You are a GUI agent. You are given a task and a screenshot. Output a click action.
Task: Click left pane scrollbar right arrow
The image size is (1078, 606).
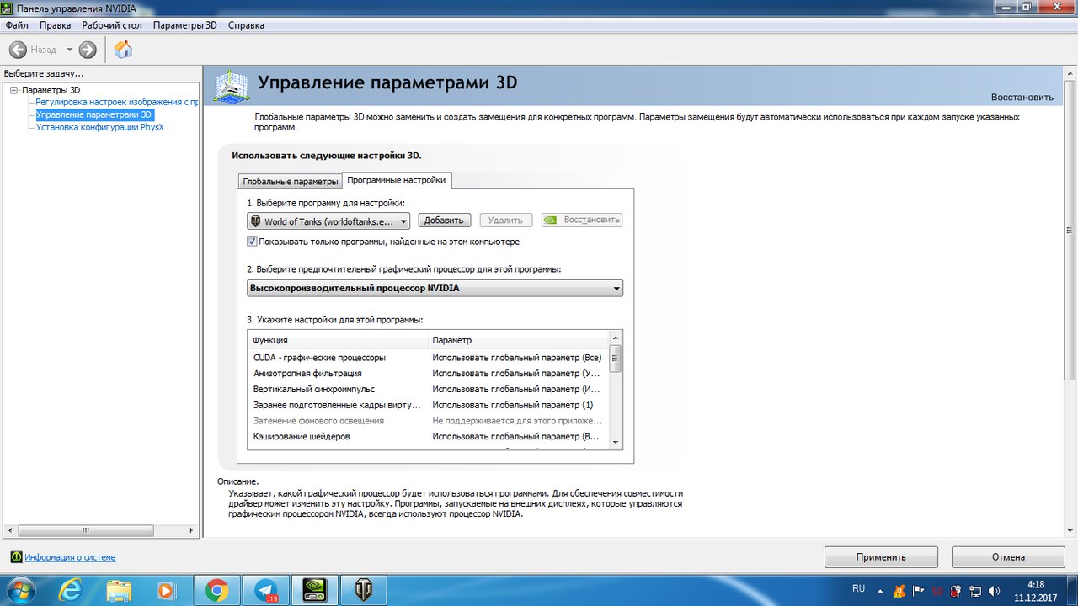[193, 530]
